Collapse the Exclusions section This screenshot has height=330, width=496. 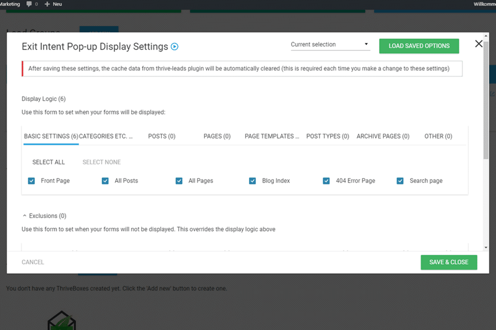pos(25,216)
